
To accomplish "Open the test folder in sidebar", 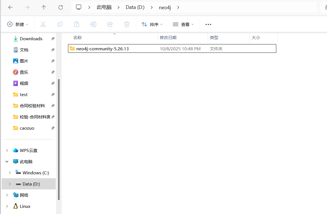I will click(24, 94).
